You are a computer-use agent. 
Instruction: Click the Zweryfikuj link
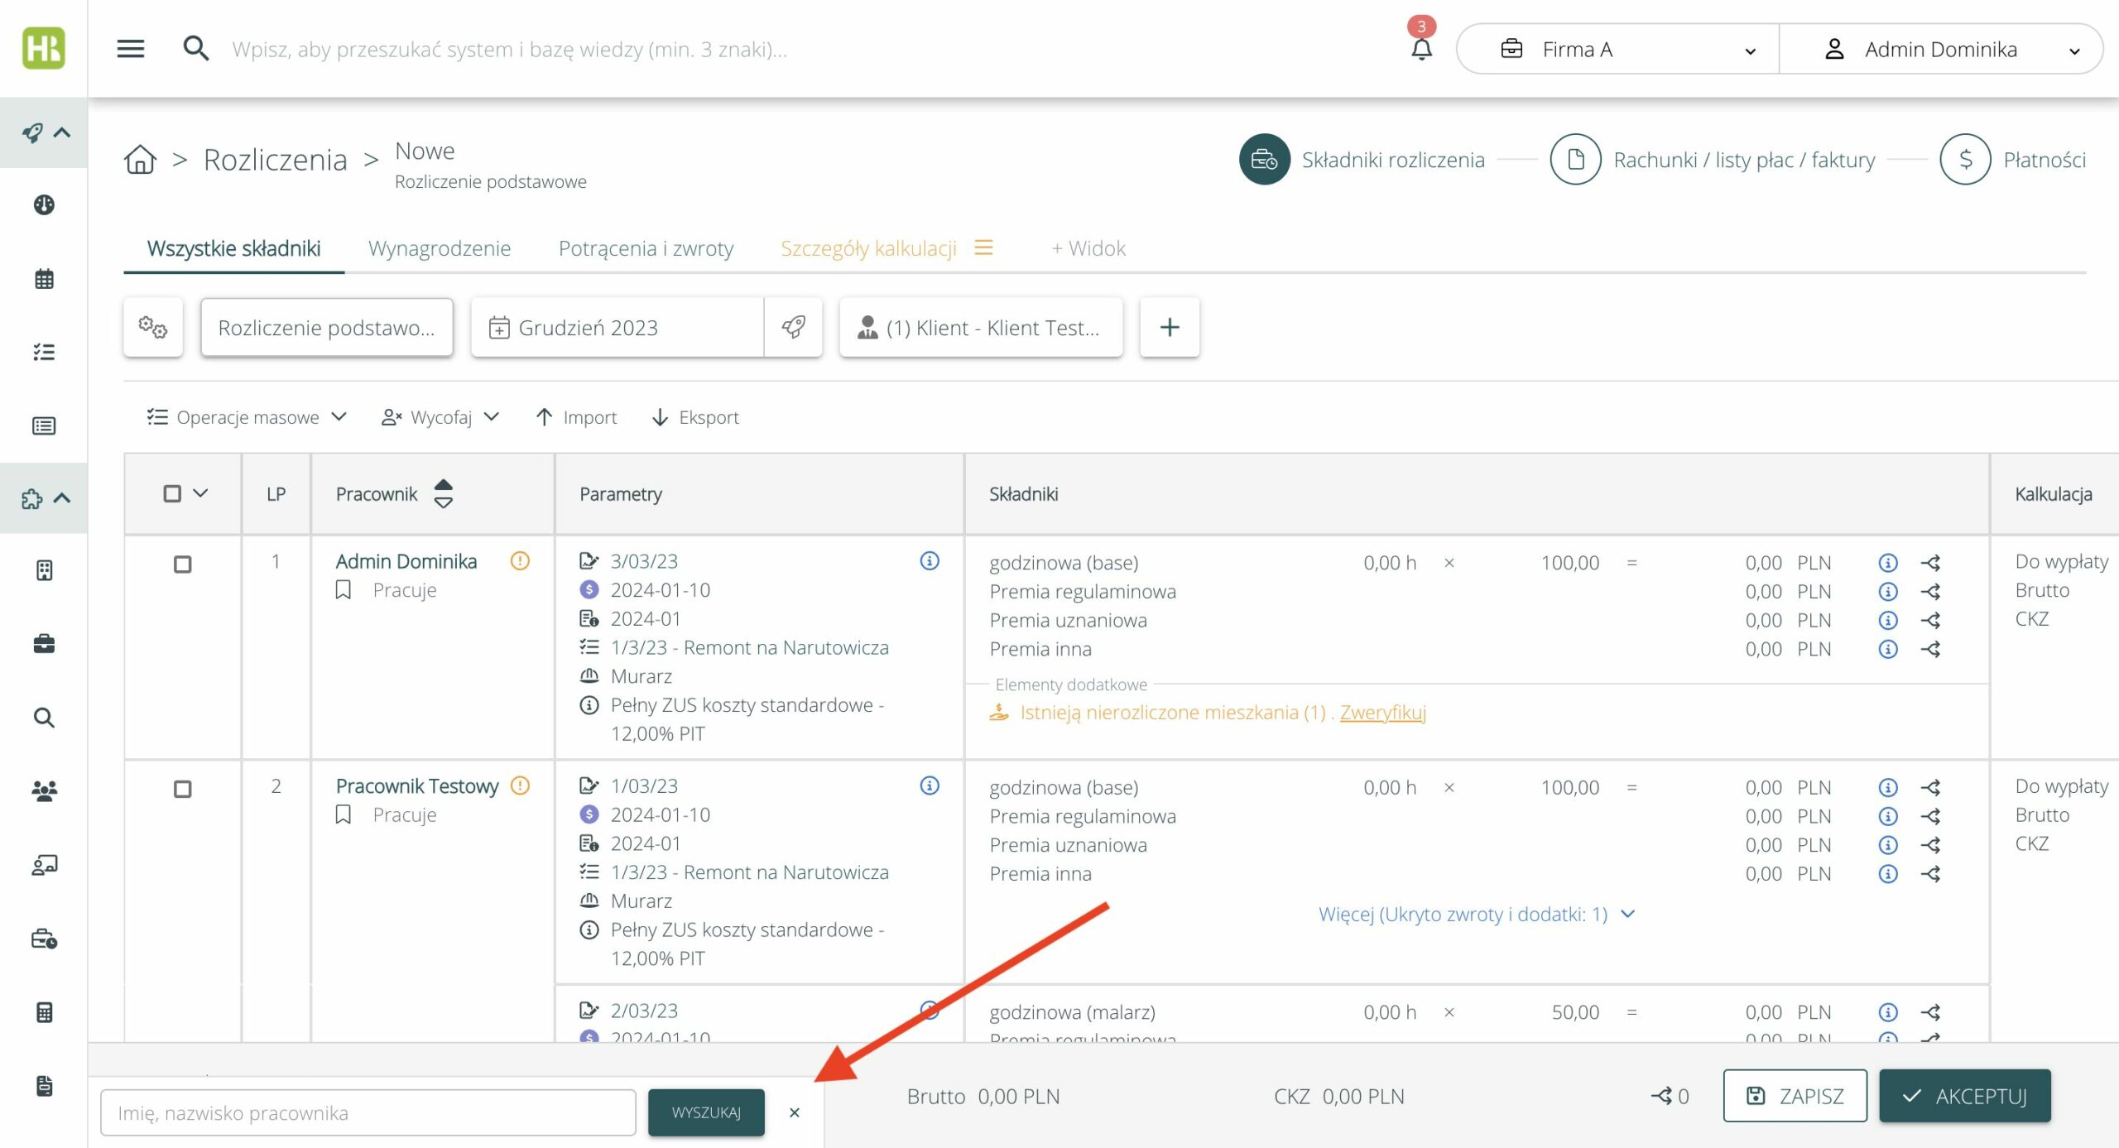[x=1382, y=713]
